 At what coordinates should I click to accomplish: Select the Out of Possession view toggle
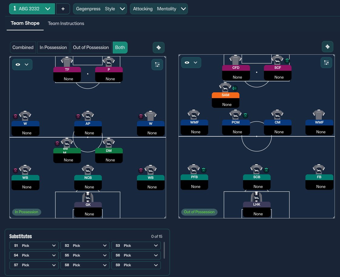pyautogui.click(x=91, y=47)
